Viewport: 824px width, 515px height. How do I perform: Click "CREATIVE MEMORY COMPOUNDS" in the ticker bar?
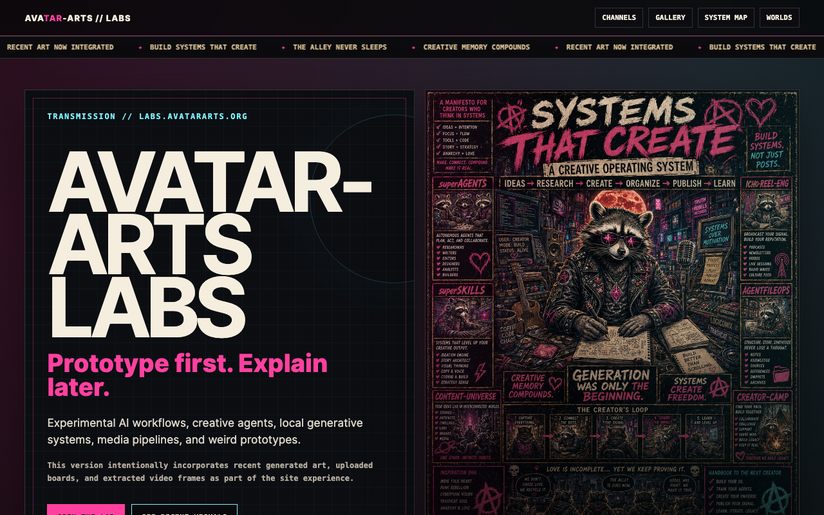(x=476, y=47)
